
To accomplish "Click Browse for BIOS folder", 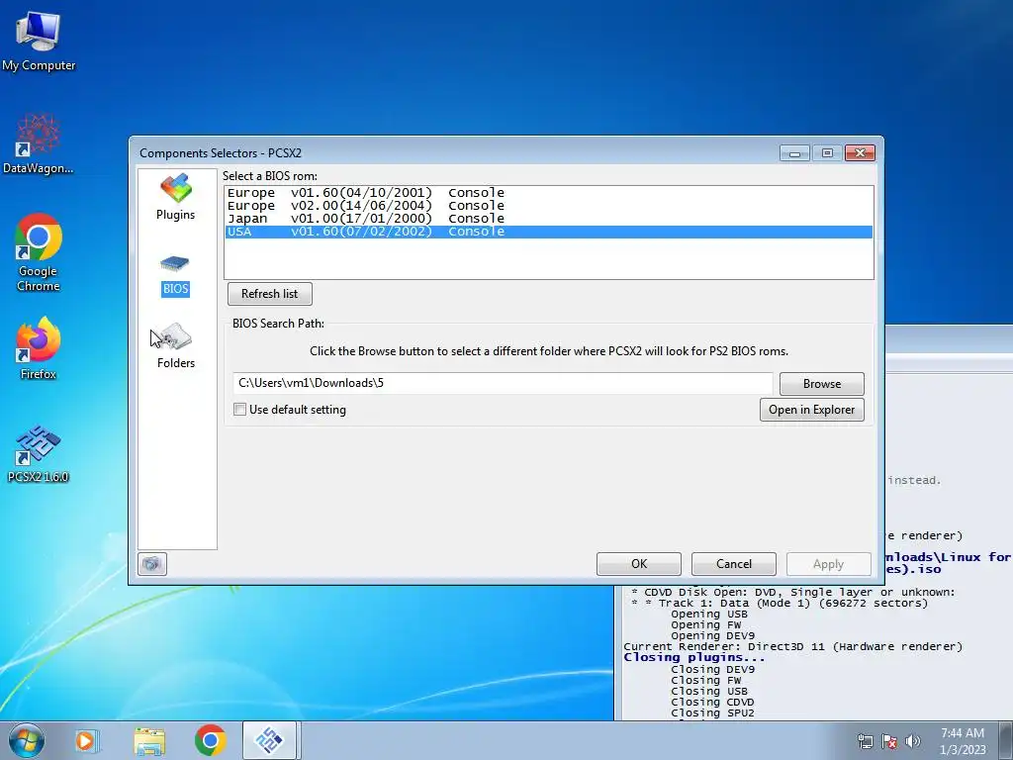I will (x=822, y=383).
